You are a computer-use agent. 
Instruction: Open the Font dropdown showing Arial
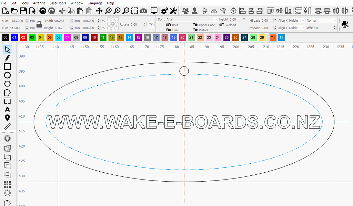pos(192,20)
